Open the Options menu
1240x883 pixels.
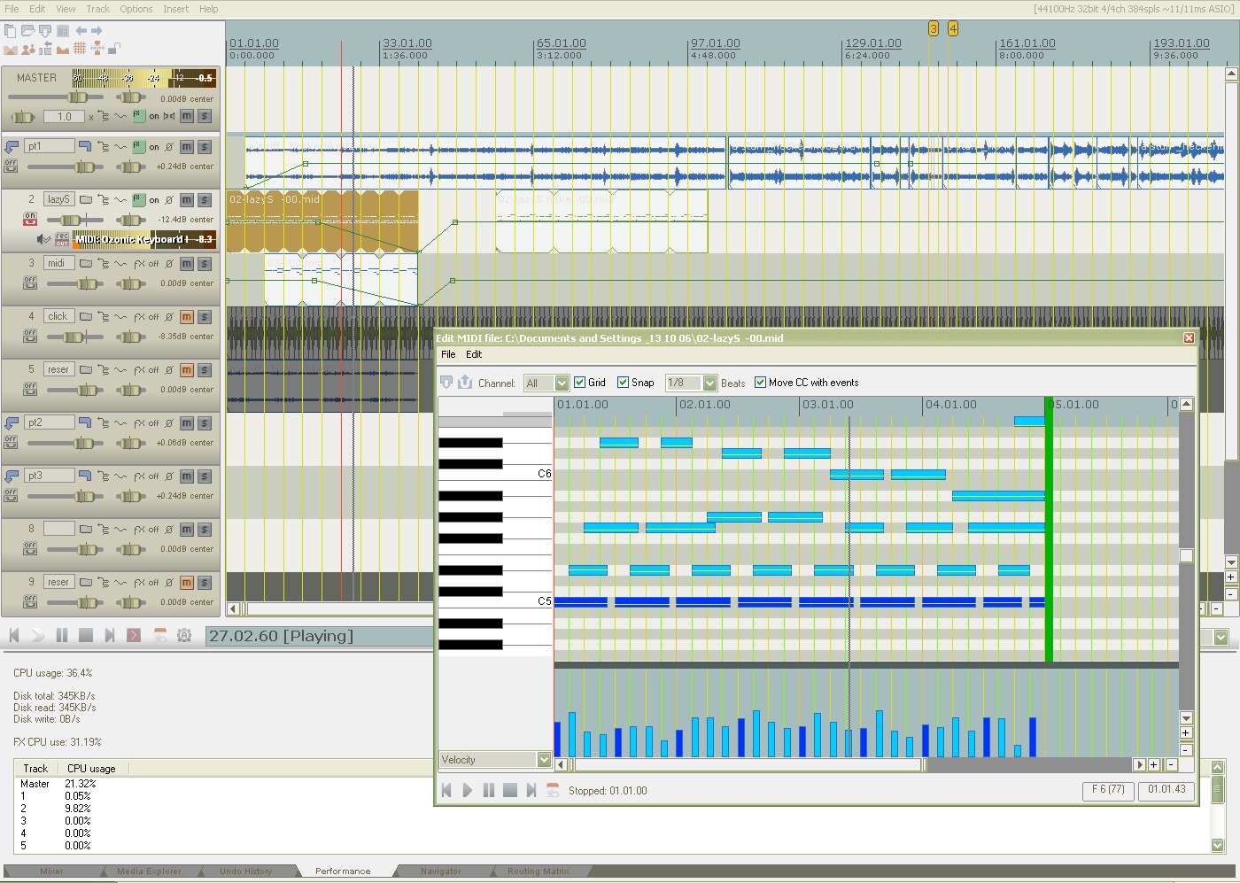pyautogui.click(x=136, y=9)
